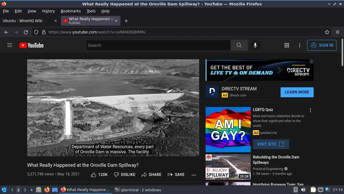344x194 pixels.
Task: Open the Lubuntu start menu
Action: click(x=4, y=190)
